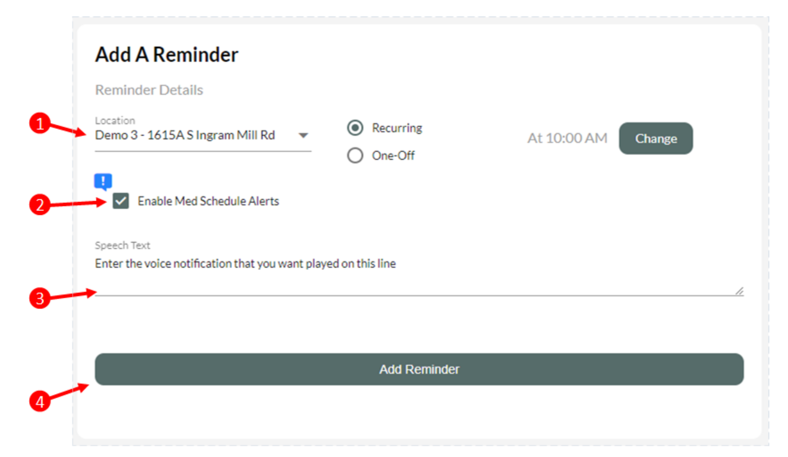
Task: Click the At 10:00 AM time text
Action: (567, 138)
